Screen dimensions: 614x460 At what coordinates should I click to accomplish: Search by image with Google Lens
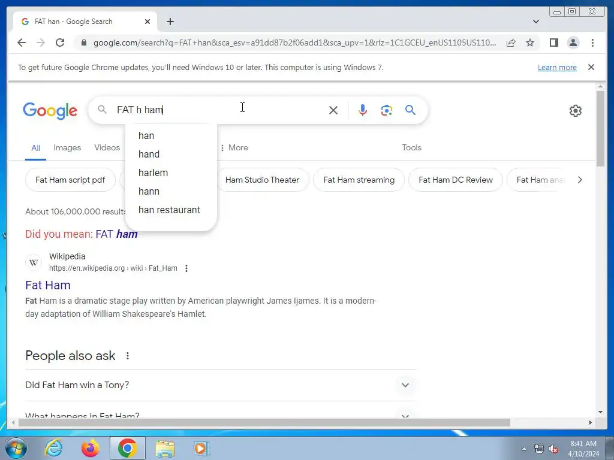point(387,110)
